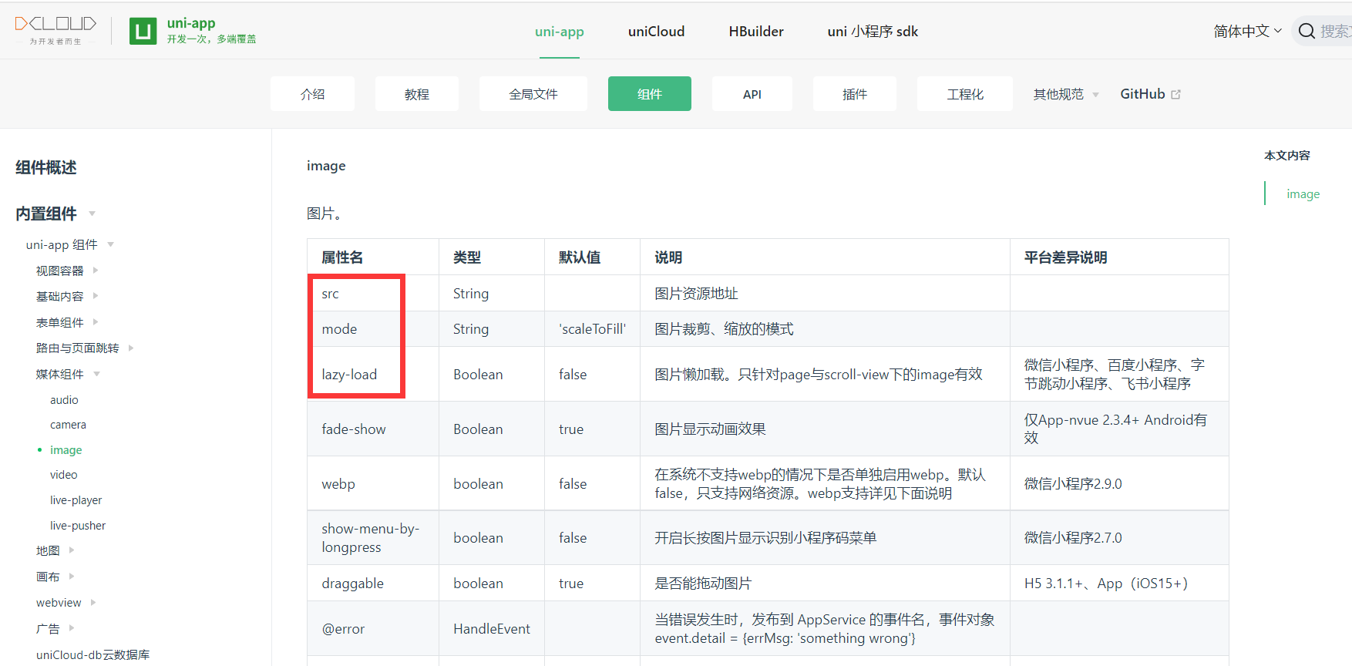
Task: Collapse 媒体组件 in sidebar
Action: (x=96, y=374)
